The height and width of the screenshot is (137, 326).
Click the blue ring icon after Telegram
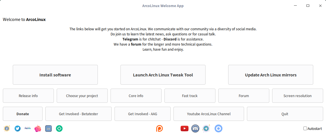219,129
